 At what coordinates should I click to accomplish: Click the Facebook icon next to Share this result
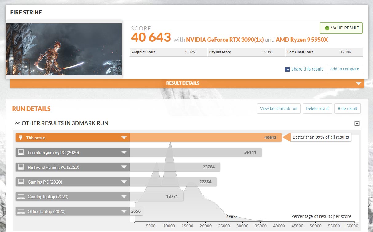click(288, 69)
